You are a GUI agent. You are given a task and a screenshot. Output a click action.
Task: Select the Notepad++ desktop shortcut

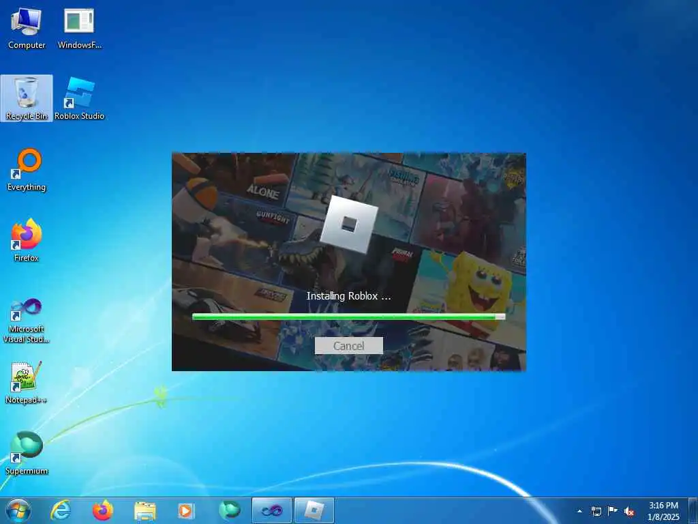[x=27, y=383]
